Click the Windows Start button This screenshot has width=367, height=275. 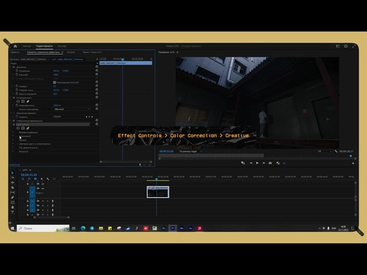point(12,228)
